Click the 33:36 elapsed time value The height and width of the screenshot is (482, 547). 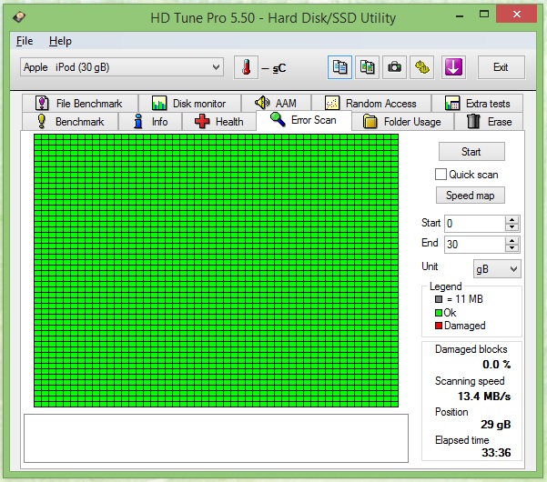tap(496, 453)
